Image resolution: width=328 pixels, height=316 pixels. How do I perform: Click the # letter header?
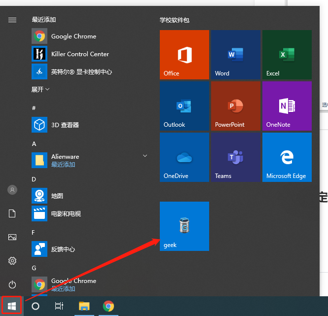(34, 108)
